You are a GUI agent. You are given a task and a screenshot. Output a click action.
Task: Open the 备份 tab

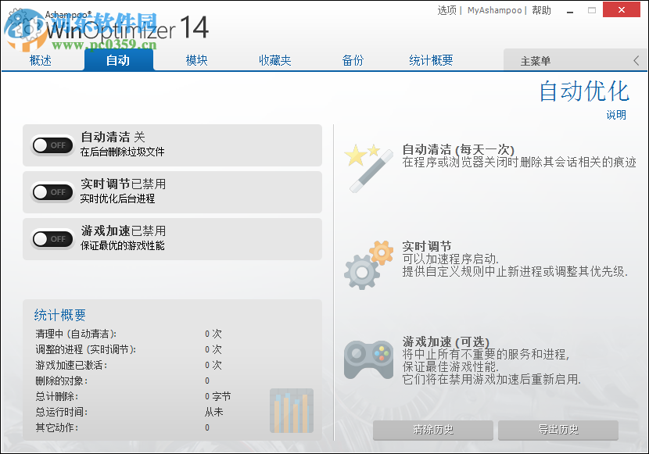point(353,59)
